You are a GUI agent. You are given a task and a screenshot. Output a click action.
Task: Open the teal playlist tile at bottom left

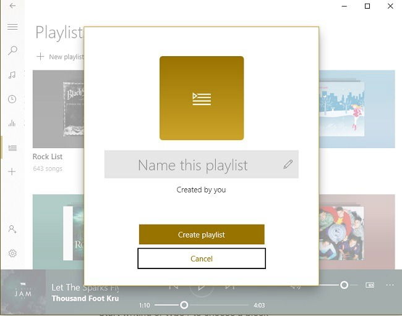[x=59, y=232]
